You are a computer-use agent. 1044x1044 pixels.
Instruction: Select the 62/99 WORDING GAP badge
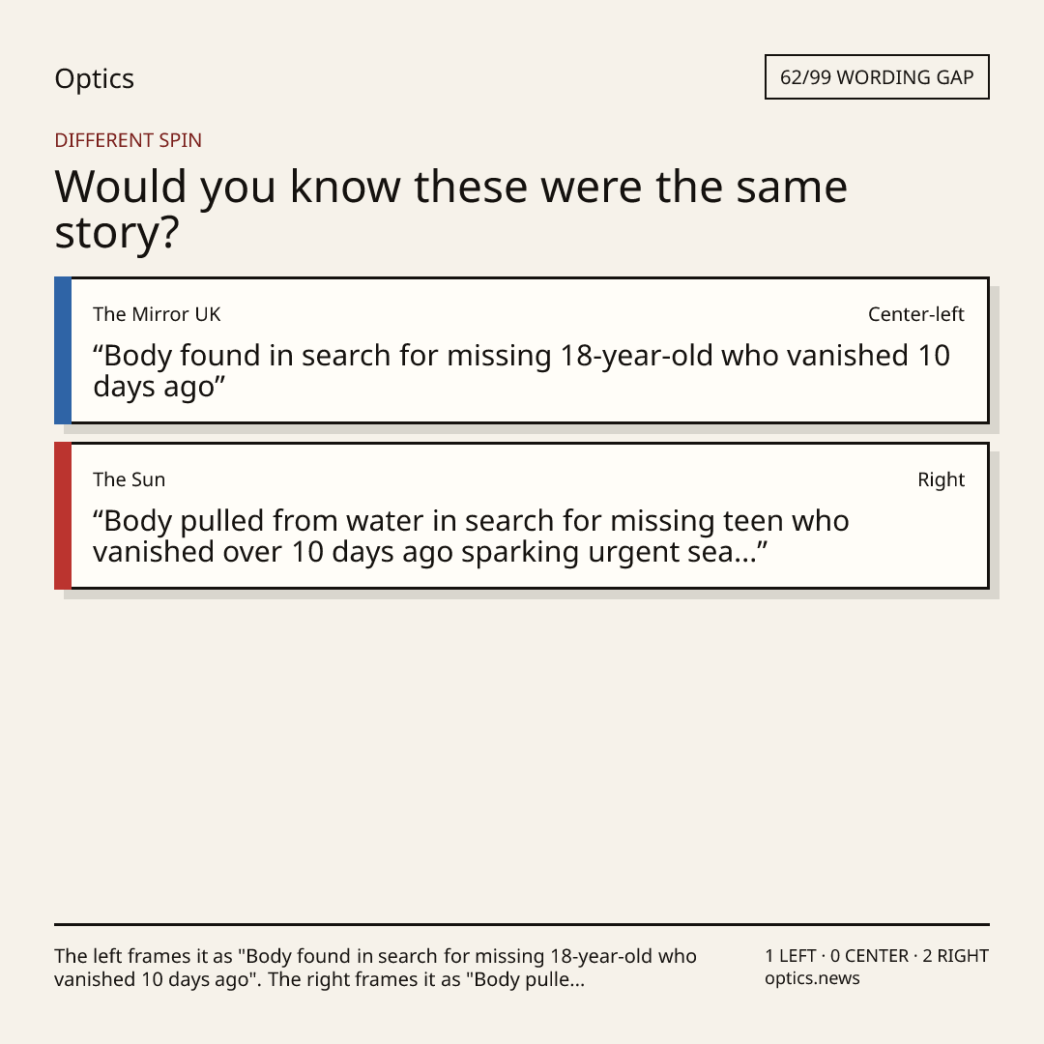point(877,77)
